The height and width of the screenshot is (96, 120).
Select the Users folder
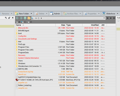point(20,61)
